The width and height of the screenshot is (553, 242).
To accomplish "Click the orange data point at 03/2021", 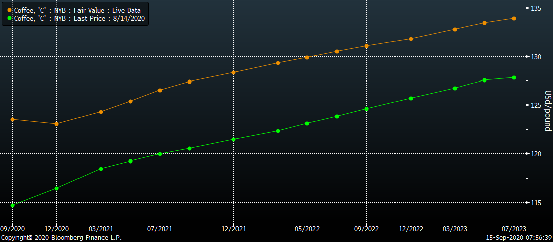I will (101, 112).
